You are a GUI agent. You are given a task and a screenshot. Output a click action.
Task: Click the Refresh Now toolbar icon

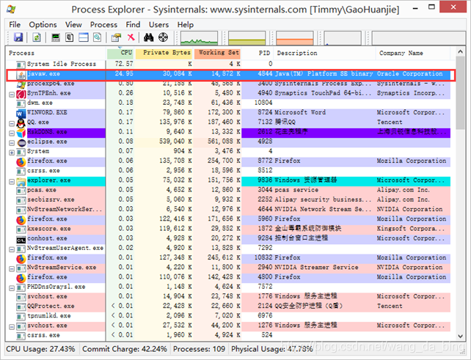click(37, 37)
